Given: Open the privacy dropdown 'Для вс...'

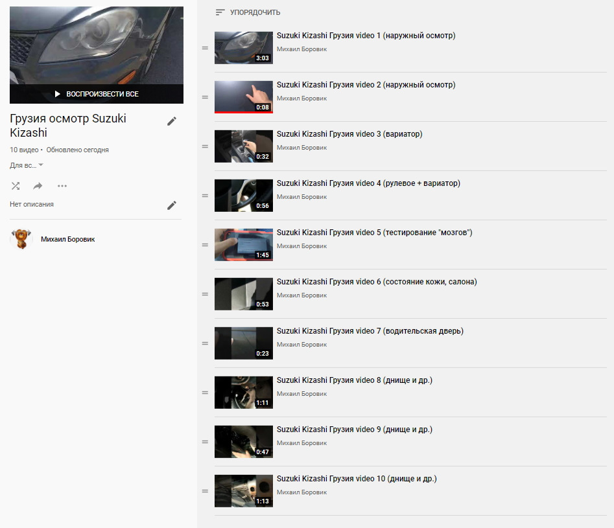Looking at the screenshot, I should tap(26, 166).
